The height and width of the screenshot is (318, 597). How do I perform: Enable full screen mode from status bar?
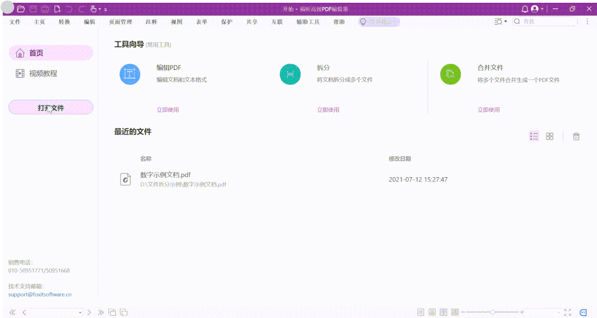tap(567, 312)
